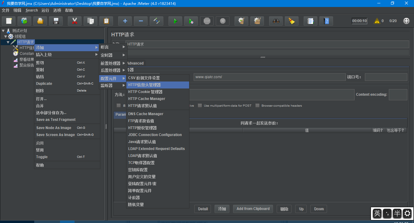Toggle IME punctuation mode button
This screenshot has width=414, height=223.
tap(387, 213)
